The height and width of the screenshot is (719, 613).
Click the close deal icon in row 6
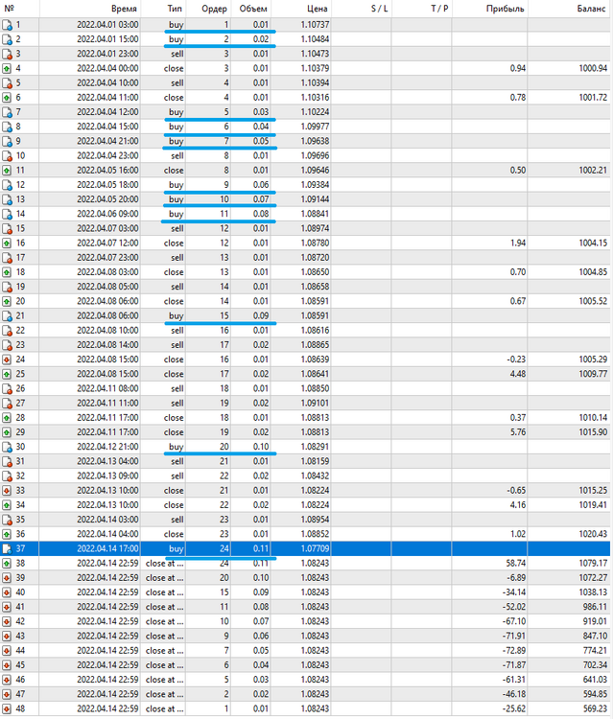point(7,98)
